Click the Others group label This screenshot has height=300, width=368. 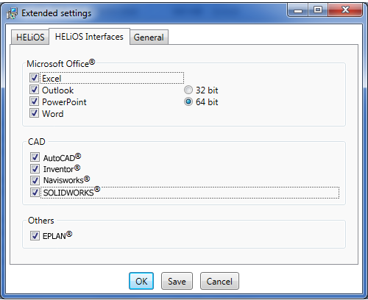pos(41,221)
